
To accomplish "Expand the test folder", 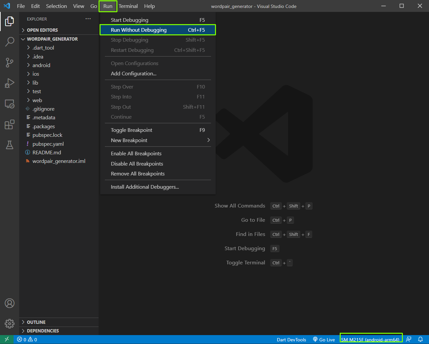I will point(59,92).
